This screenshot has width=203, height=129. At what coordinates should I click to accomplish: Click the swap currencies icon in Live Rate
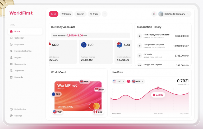(128, 81)
